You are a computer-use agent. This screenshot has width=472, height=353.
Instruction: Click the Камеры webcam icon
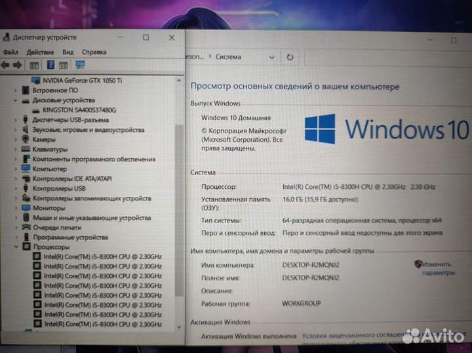[x=26, y=139]
